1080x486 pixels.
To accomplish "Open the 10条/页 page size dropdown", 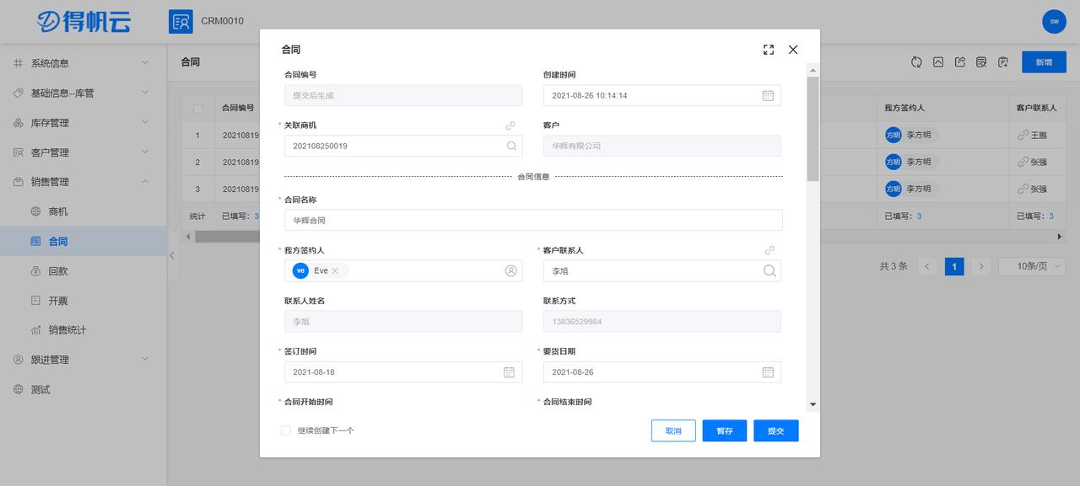I will pos(1031,265).
